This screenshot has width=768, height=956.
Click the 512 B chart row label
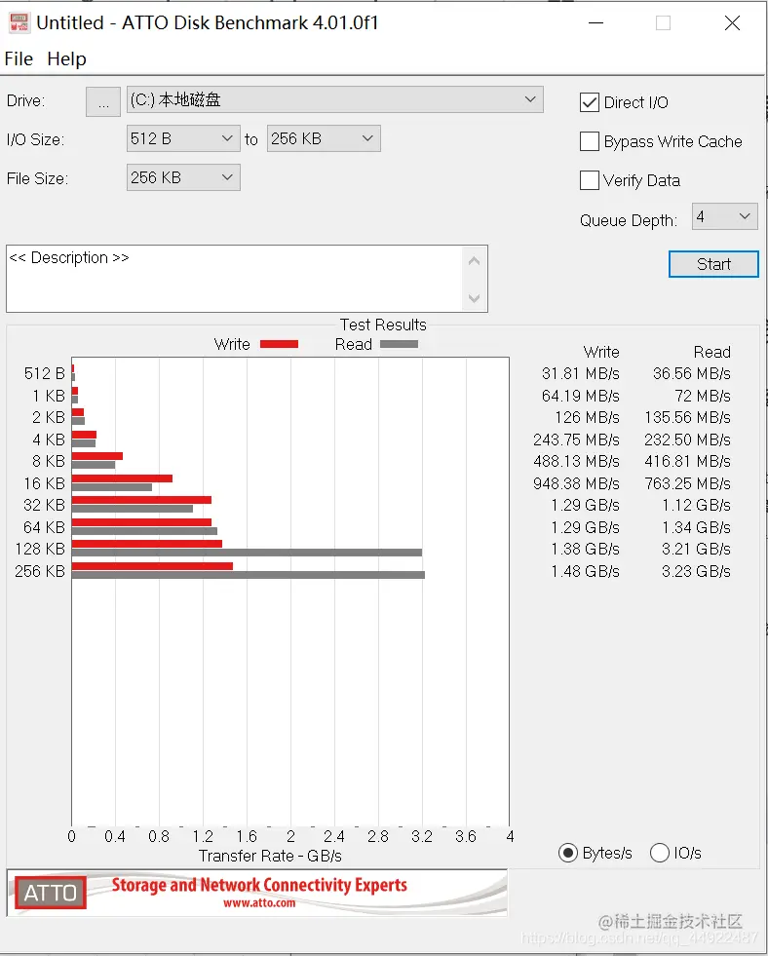[44, 374]
